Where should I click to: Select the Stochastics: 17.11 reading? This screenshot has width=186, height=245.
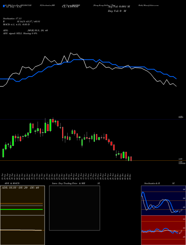12,19
